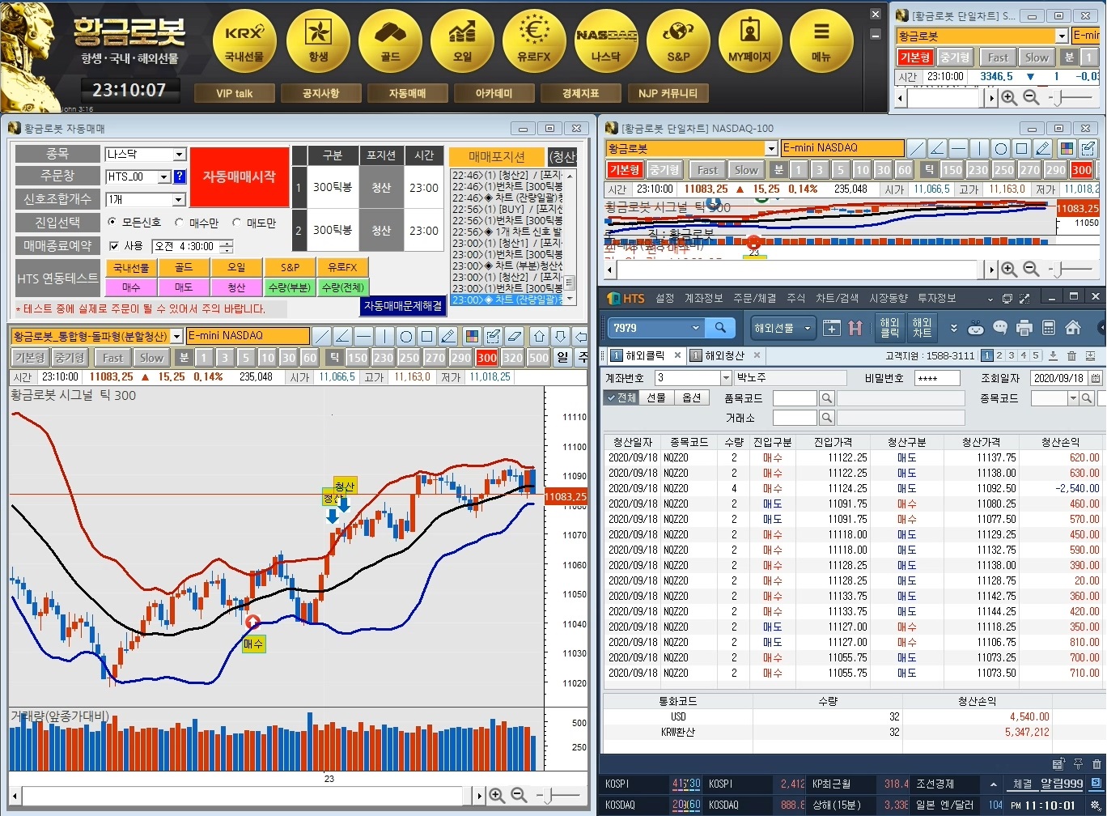The height and width of the screenshot is (816, 1107).
Task: Select rectangle drawing tool in bottom-left chart
Action: coord(427,337)
